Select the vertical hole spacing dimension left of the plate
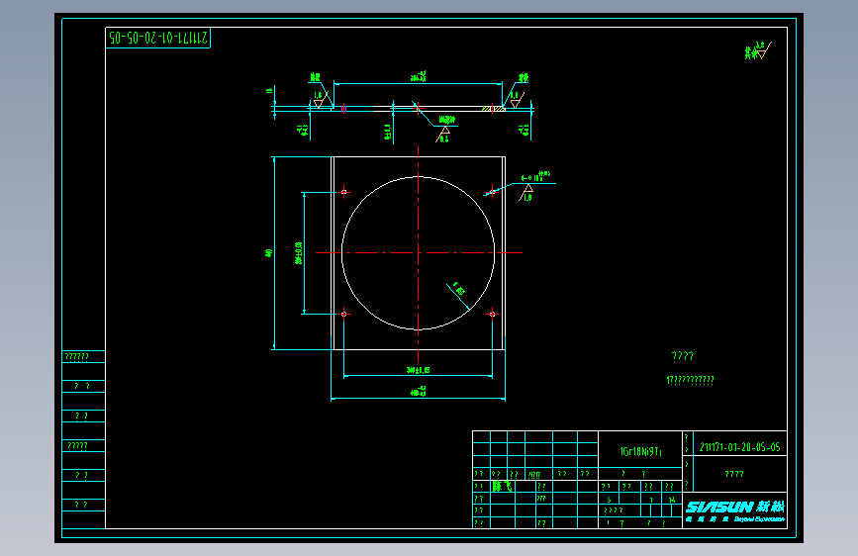858x556 pixels. (x=301, y=253)
